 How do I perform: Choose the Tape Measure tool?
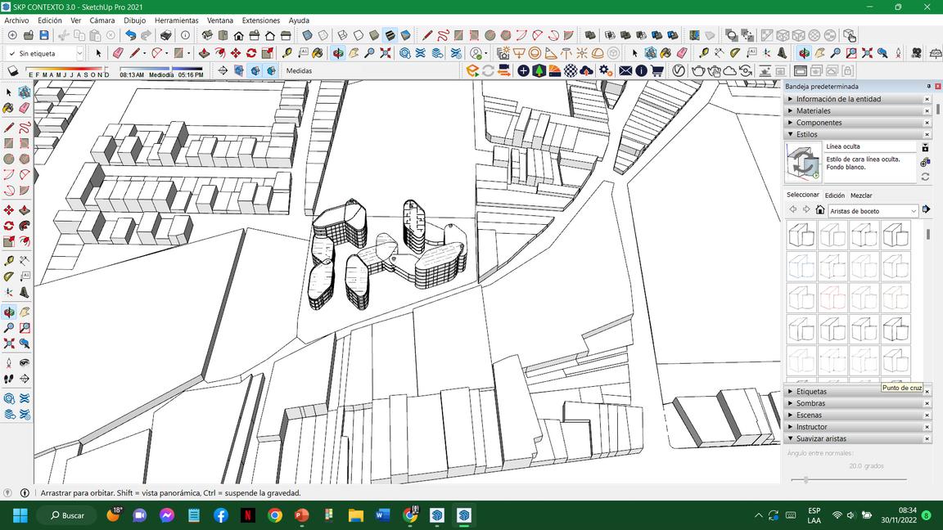287,53
